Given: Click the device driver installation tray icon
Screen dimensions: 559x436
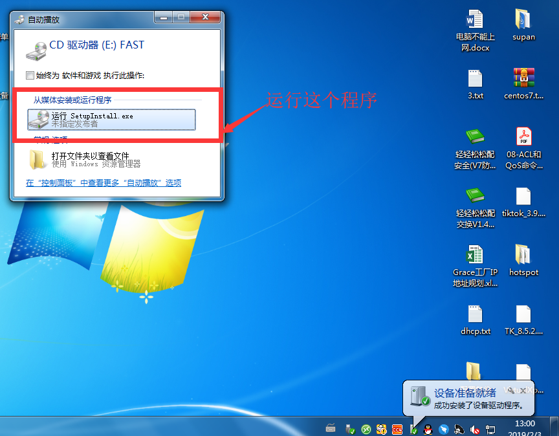Looking at the screenshot, I should 413,430.
